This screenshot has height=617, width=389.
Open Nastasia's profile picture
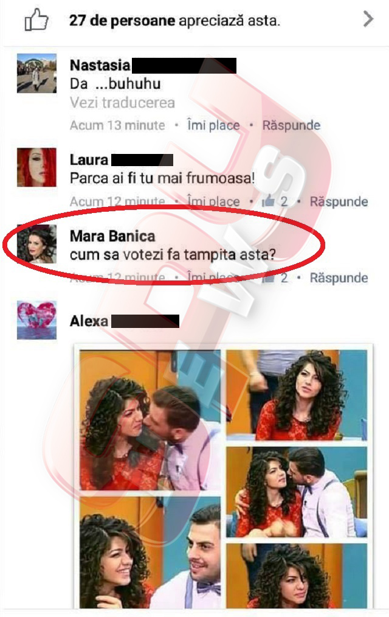tap(36, 73)
